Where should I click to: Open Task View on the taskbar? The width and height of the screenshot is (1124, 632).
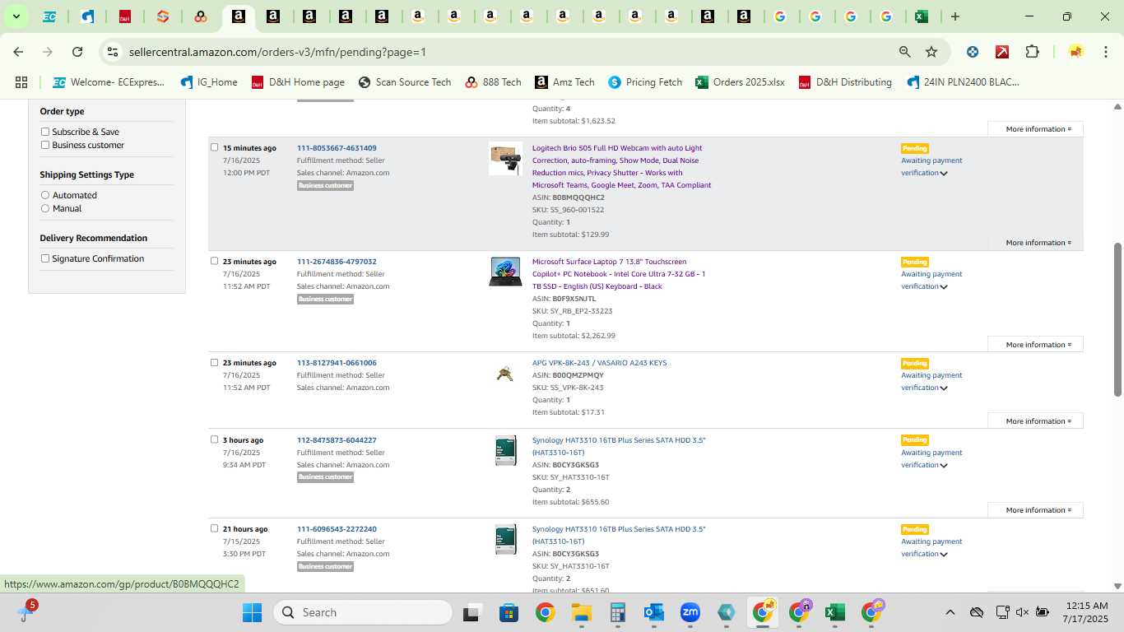pos(471,612)
